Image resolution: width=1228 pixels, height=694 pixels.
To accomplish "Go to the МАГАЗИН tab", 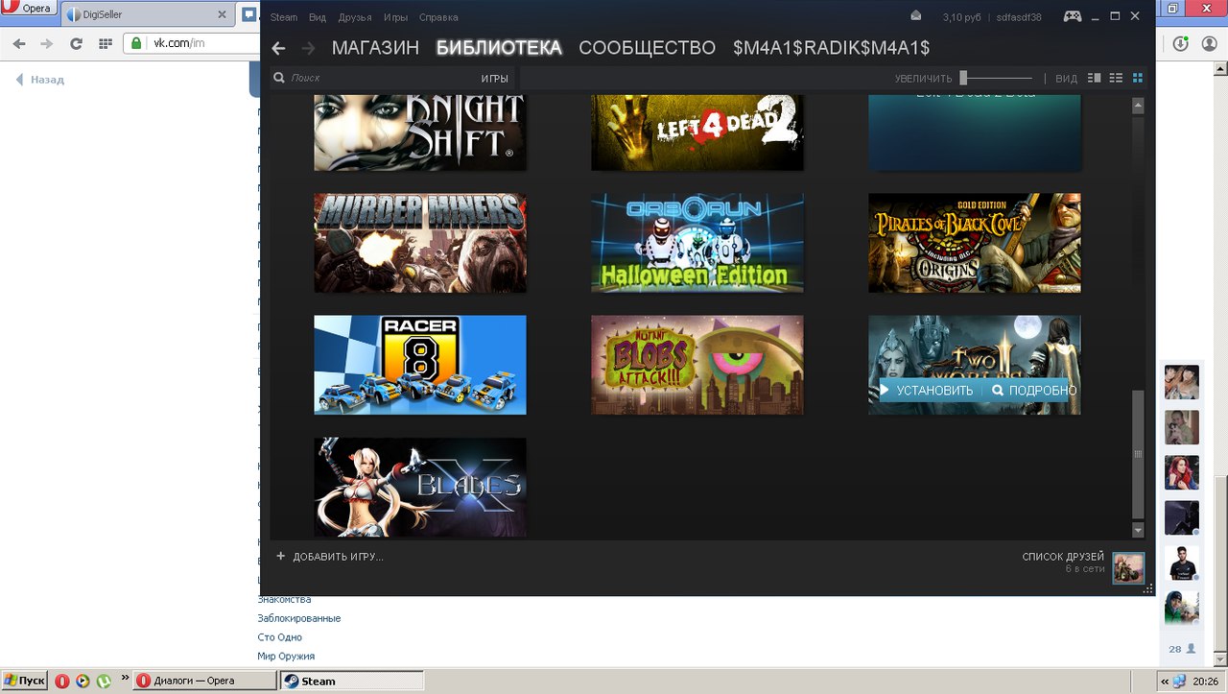I will pos(375,48).
